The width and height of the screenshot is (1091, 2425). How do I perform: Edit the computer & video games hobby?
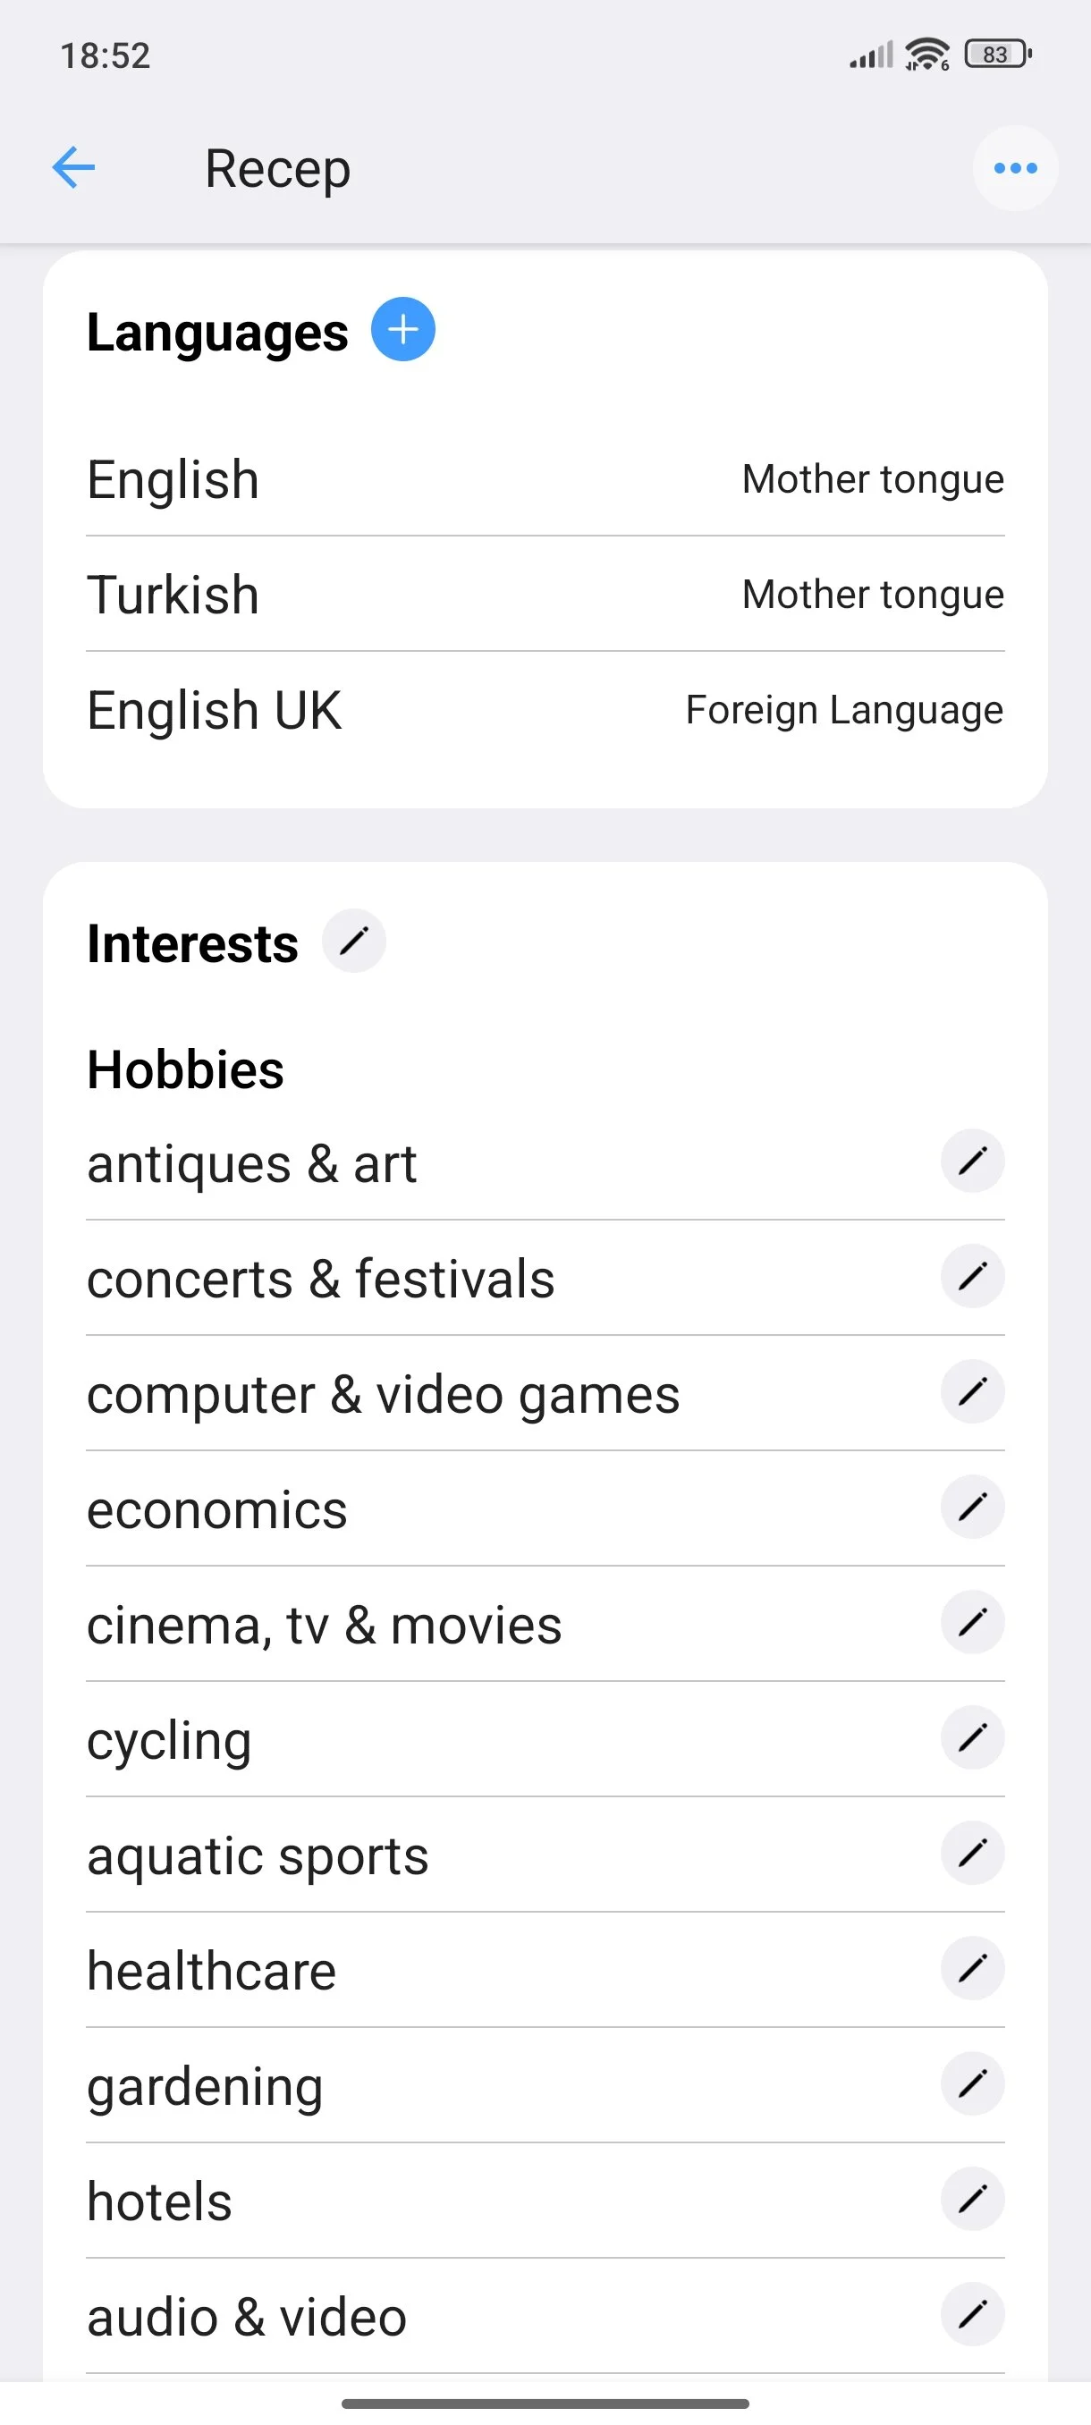(972, 1391)
